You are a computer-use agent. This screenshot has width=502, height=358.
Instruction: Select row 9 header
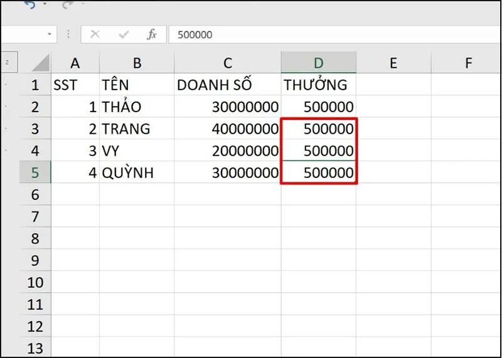35,260
